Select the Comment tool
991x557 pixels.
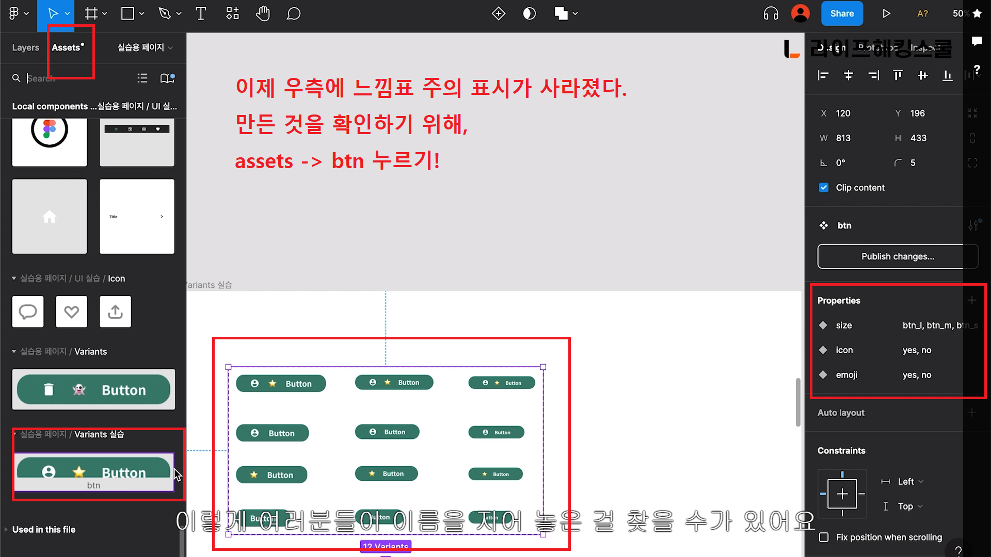(x=293, y=13)
